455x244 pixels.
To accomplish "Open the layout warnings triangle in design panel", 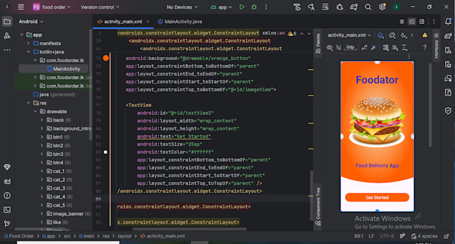I will pos(425,35).
